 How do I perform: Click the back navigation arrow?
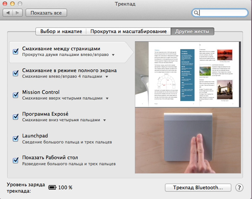8,13
